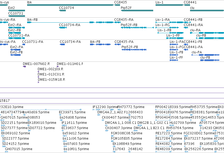The image size is (224, 153).
Task: Click the CG10731 gene label
Action: 16,13
